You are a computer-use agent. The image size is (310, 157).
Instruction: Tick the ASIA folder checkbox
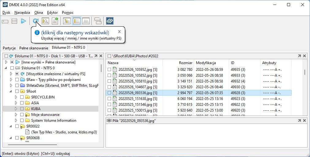pos(22,103)
